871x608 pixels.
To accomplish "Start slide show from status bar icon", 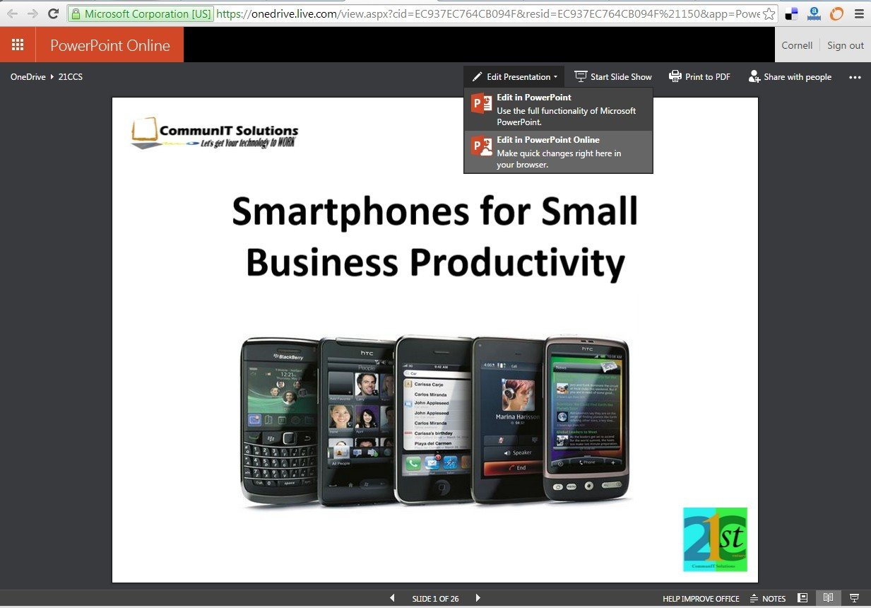I will (854, 598).
